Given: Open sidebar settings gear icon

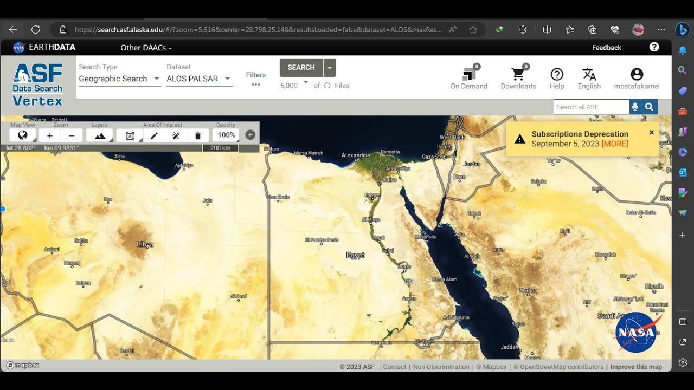Looking at the screenshot, I should pyautogui.click(x=683, y=362).
